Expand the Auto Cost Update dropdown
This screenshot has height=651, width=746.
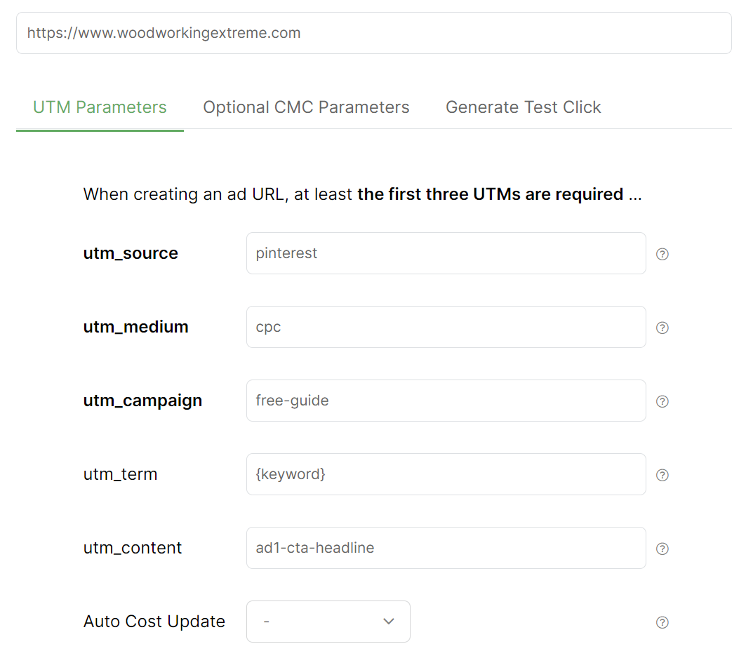click(328, 622)
